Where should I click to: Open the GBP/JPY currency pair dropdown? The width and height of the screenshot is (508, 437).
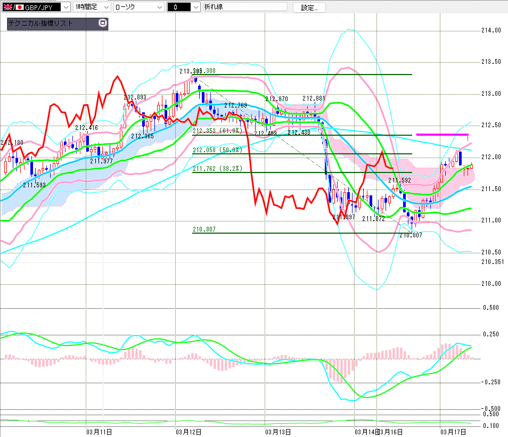(x=65, y=7)
